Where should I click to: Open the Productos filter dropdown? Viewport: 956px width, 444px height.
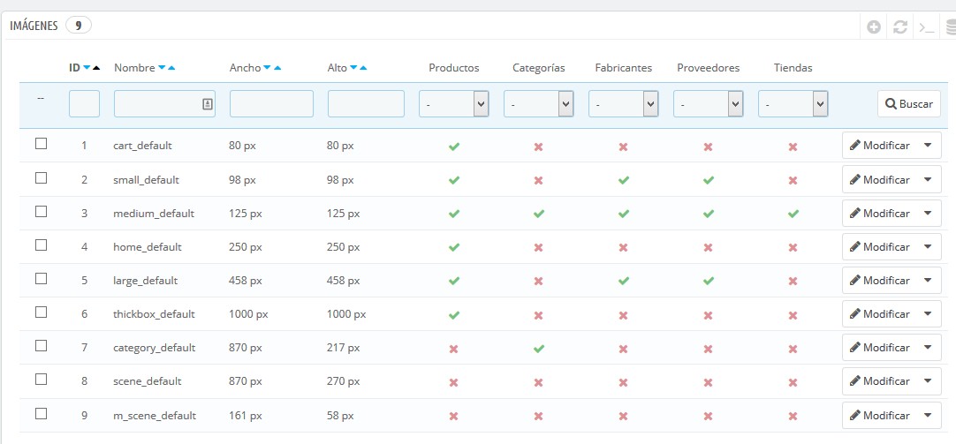[x=454, y=104]
